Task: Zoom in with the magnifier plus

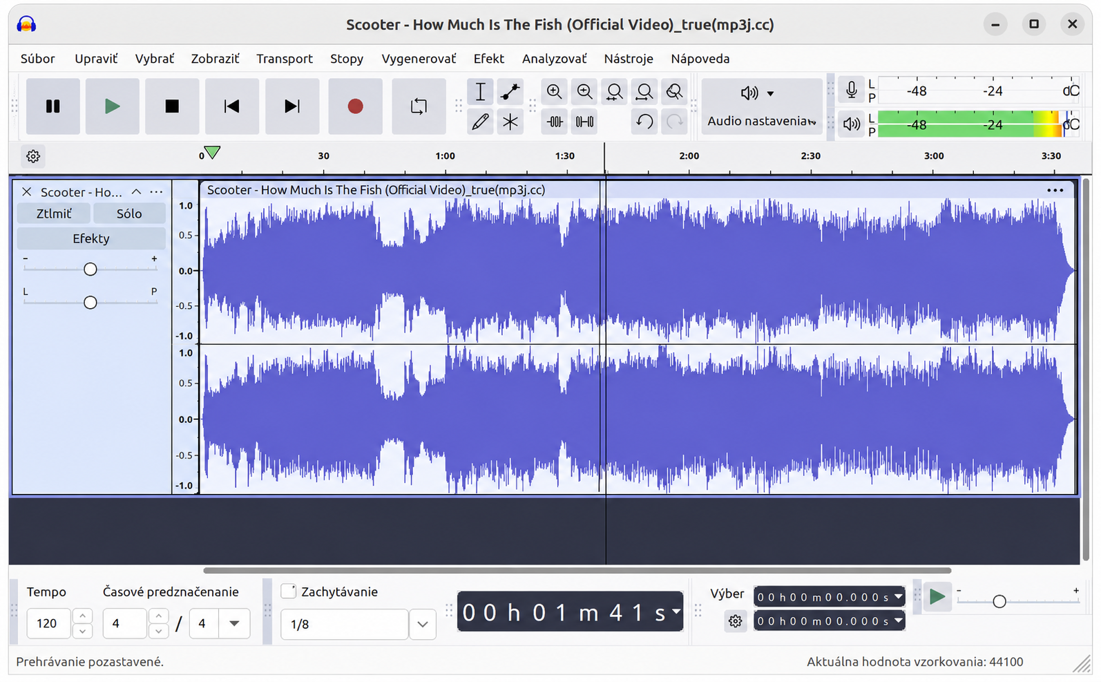Action: 554,91
